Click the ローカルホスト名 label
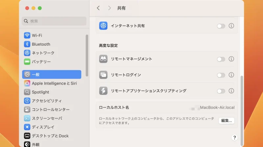 tap(114, 107)
